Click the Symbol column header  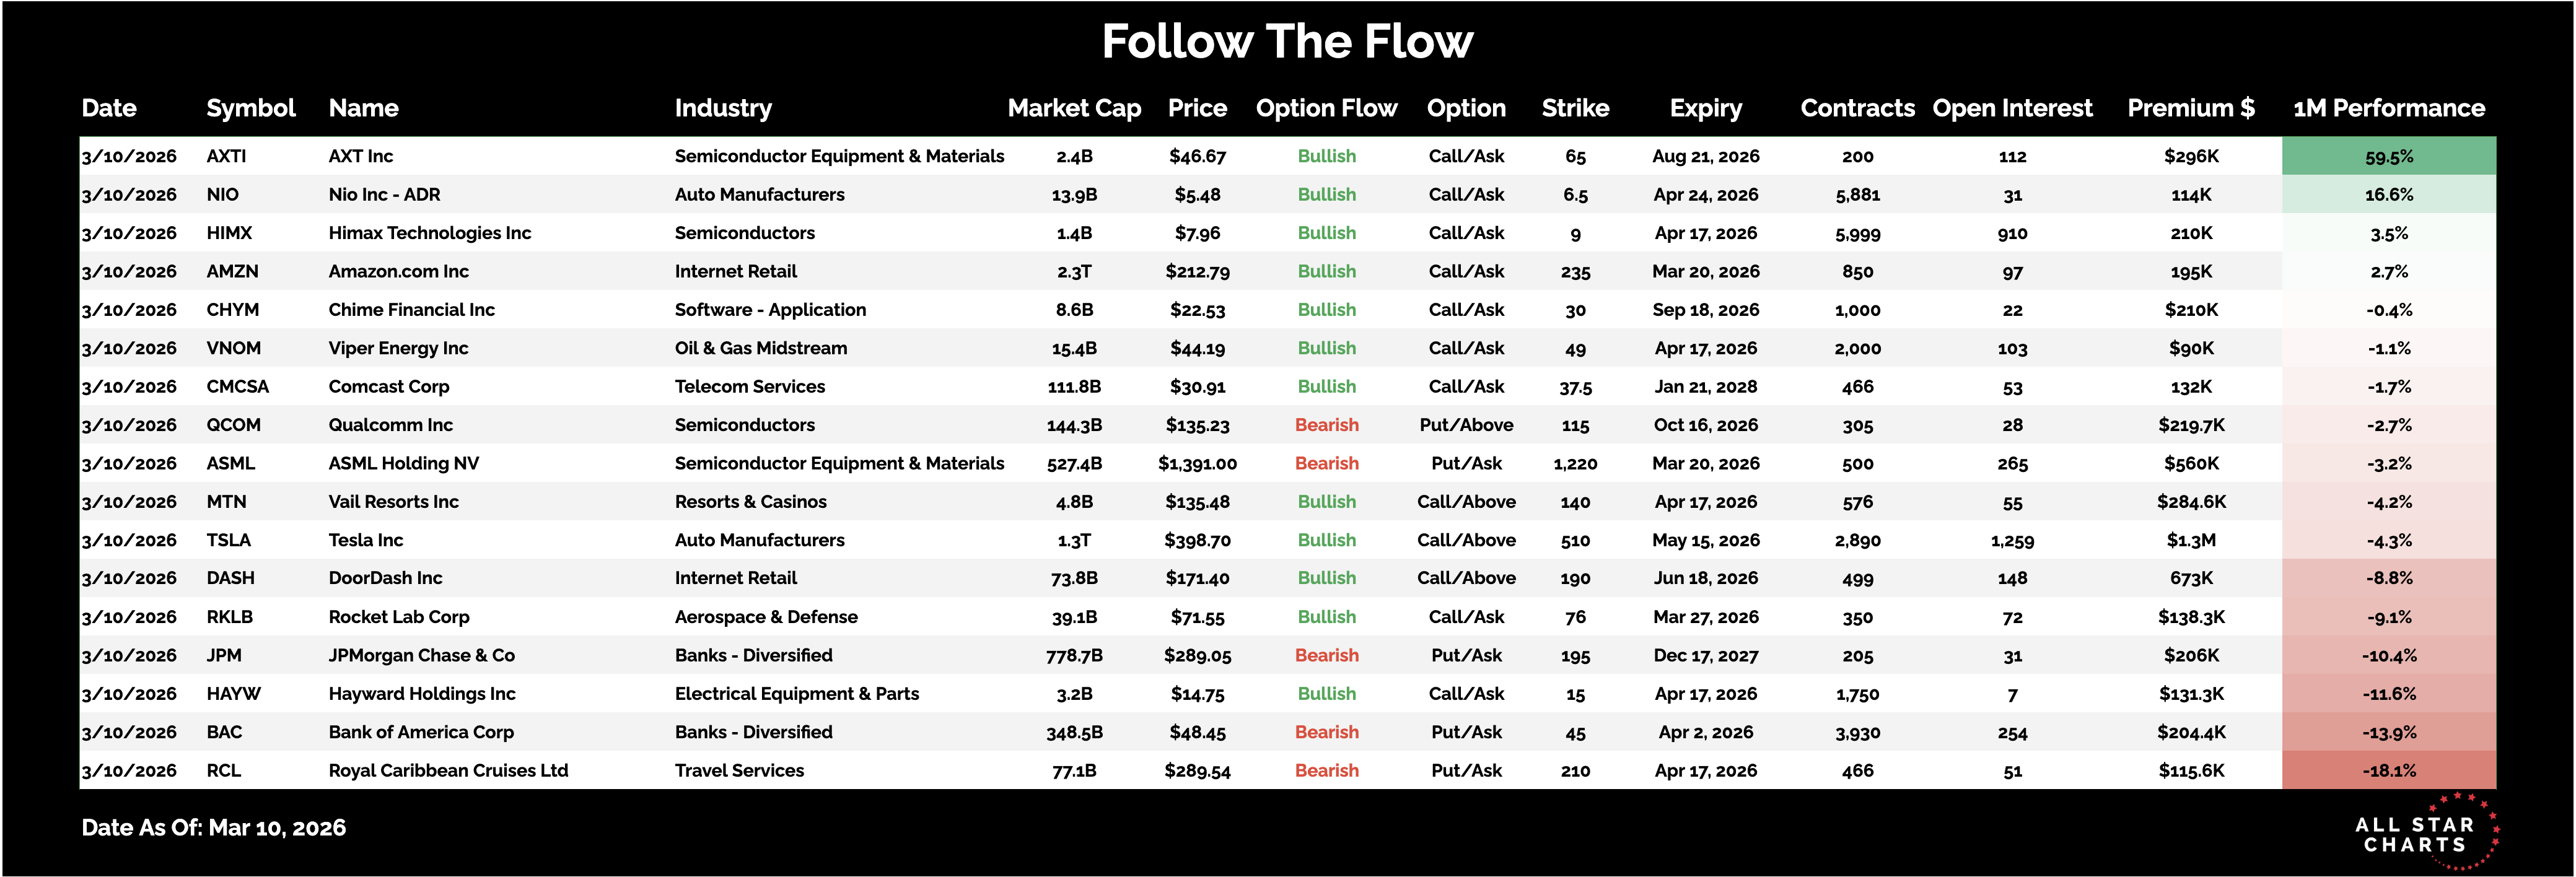[250, 108]
